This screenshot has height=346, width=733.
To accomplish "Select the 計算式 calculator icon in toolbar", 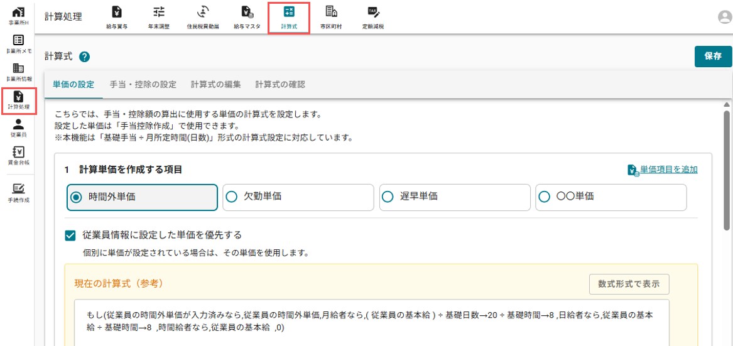I will [x=289, y=18].
